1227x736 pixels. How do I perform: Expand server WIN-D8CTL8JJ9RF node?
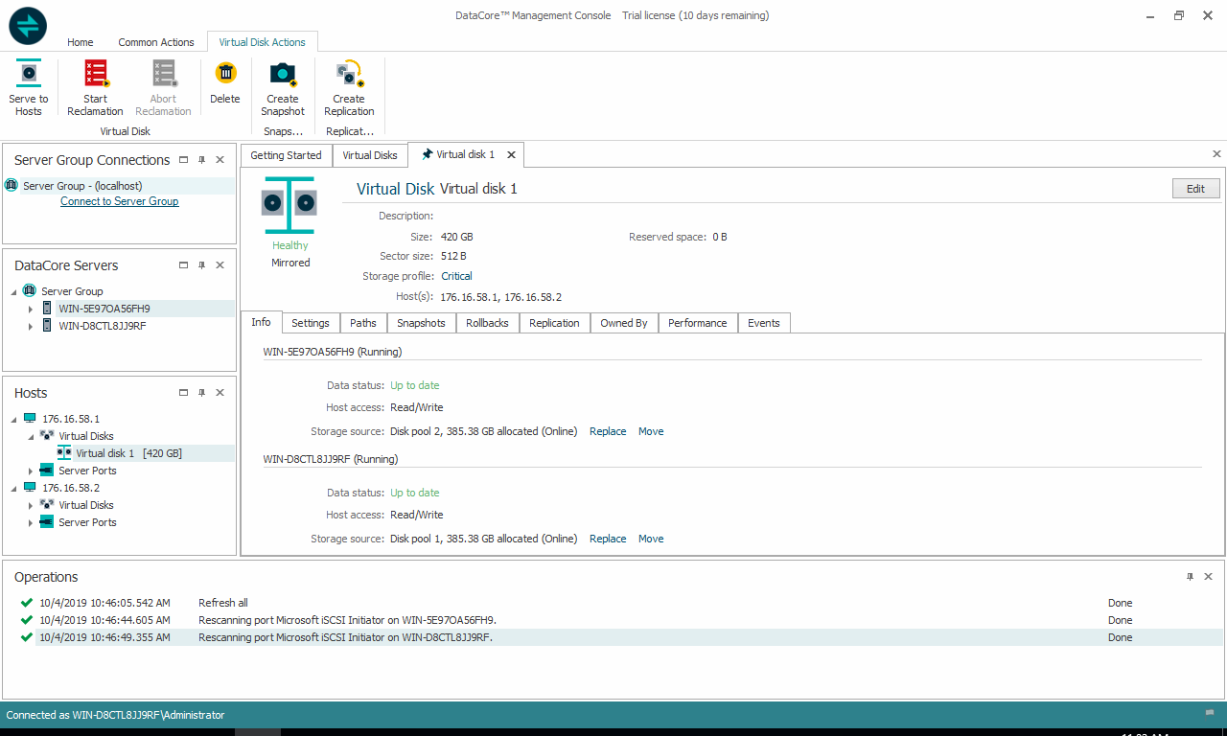[x=31, y=326]
